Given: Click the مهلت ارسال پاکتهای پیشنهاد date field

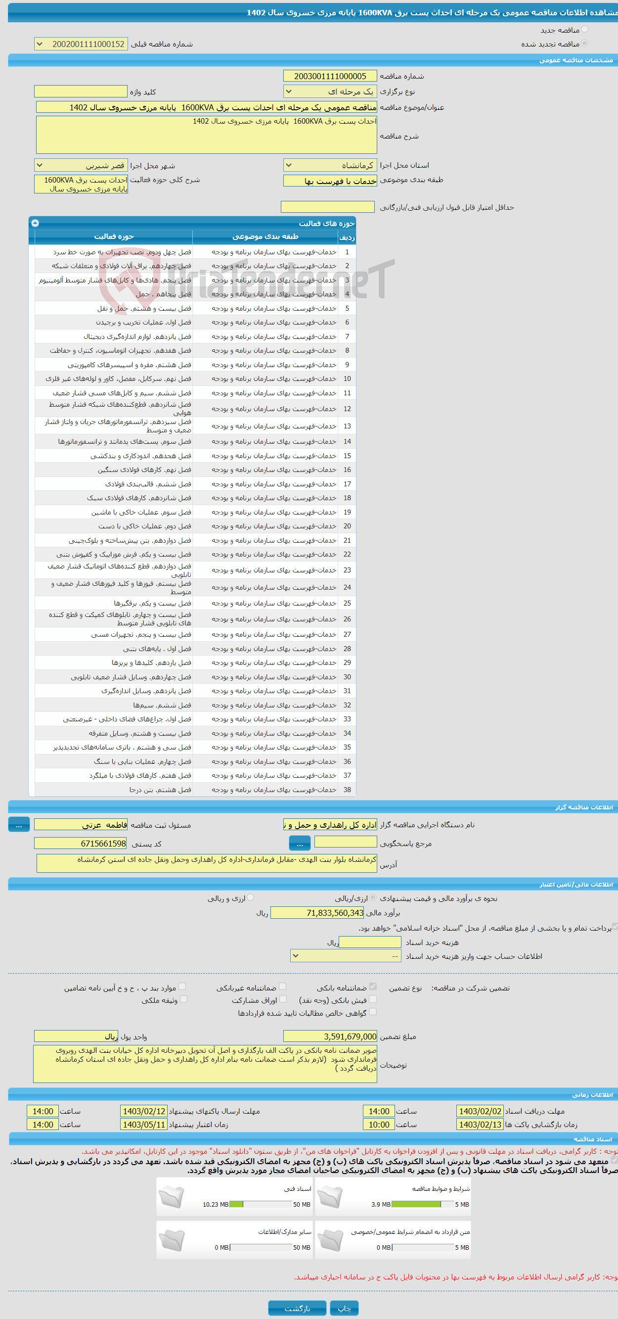Looking at the screenshot, I should pos(144,1111).
